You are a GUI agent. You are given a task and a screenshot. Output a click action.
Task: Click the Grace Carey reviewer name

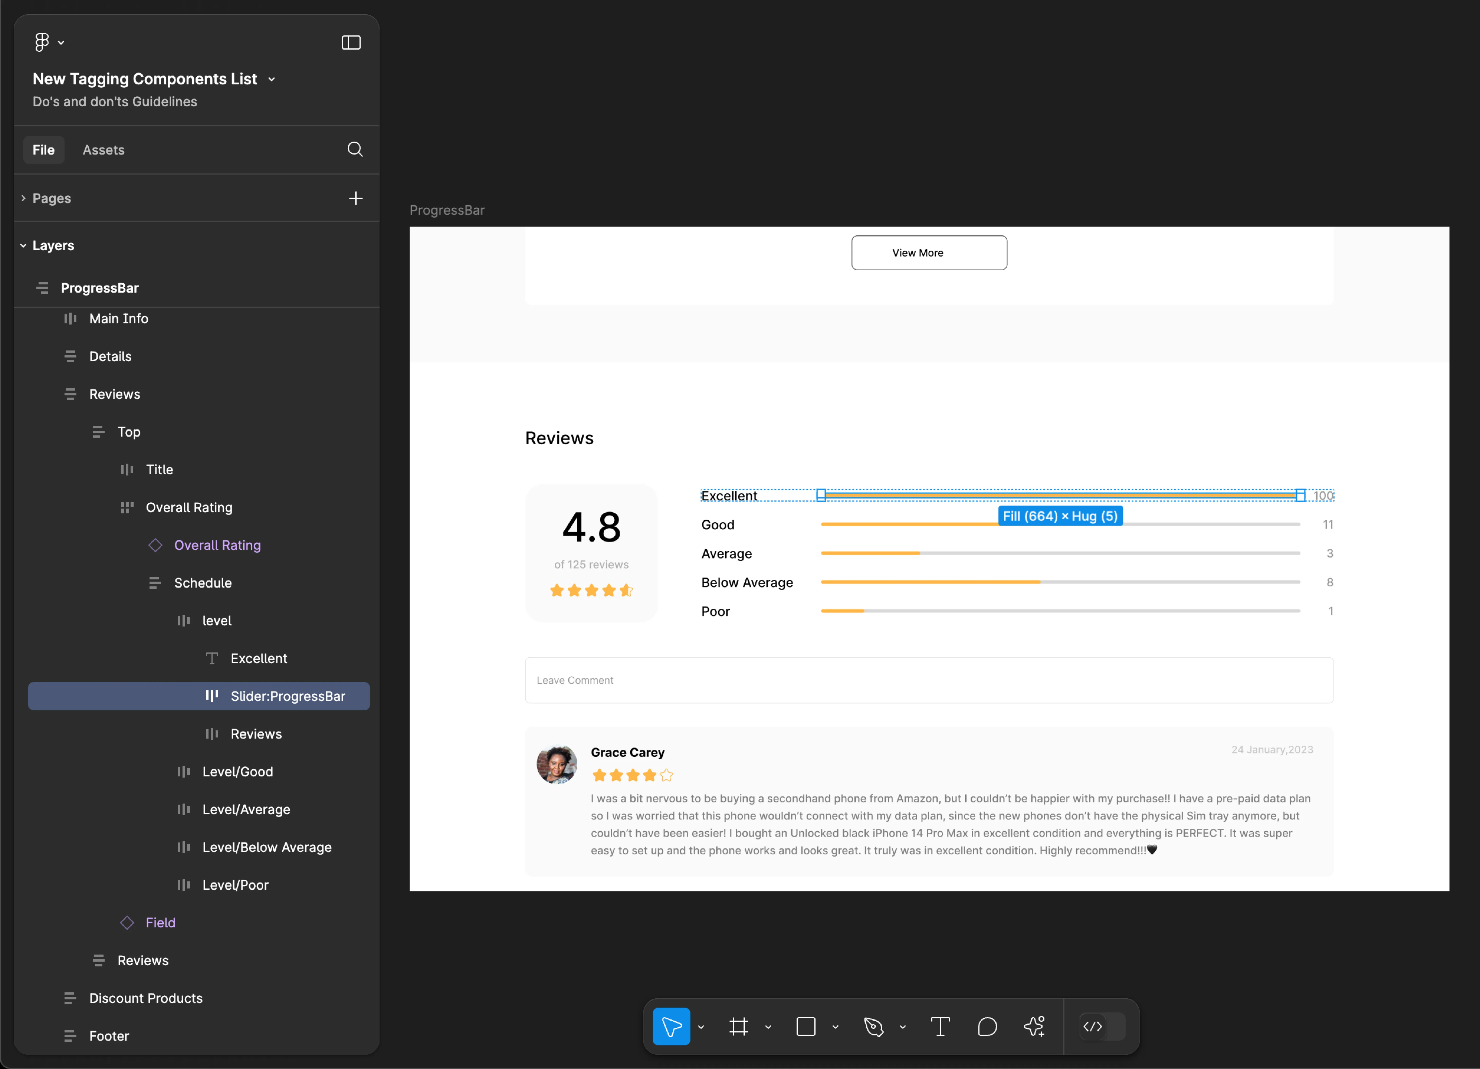(x=627, y=752)
